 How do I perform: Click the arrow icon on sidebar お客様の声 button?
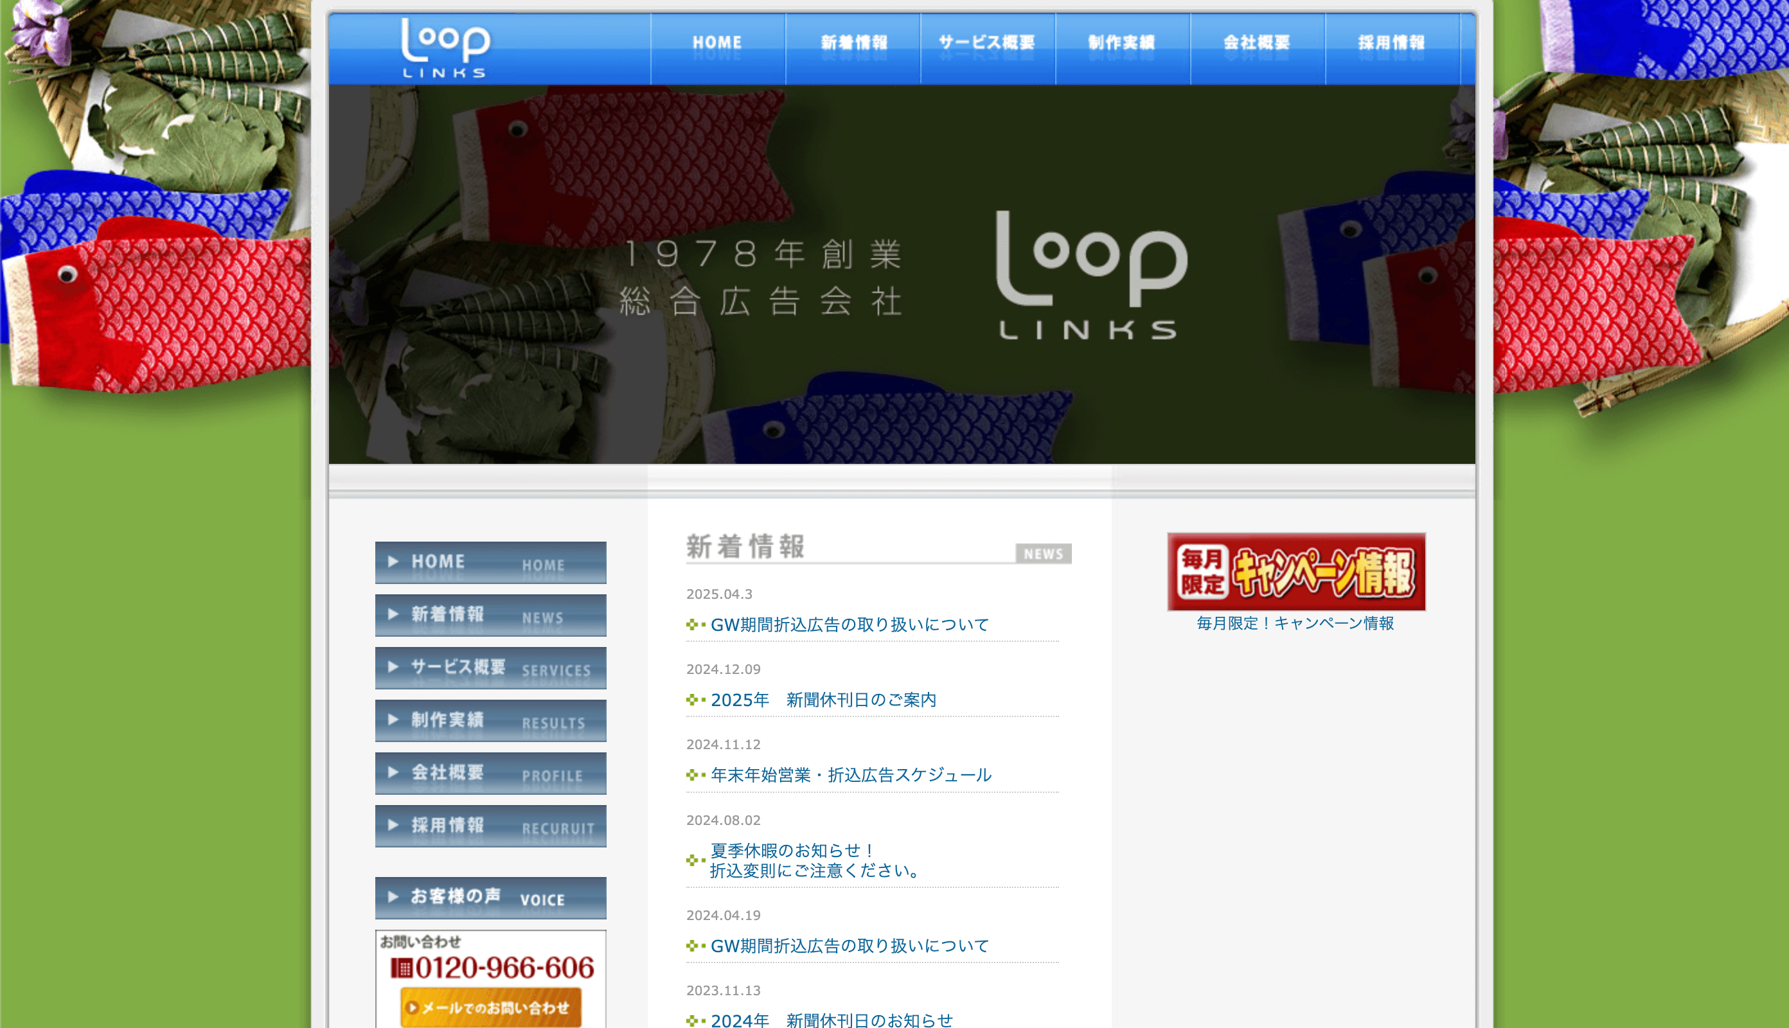coord(393,897)
